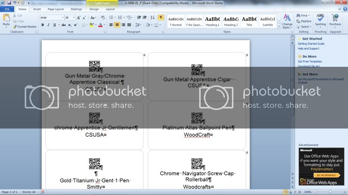Click the Save icon in quick access toolbar
Screen dimensions: 348x195
pyautogui.click(x=9, y=3)
